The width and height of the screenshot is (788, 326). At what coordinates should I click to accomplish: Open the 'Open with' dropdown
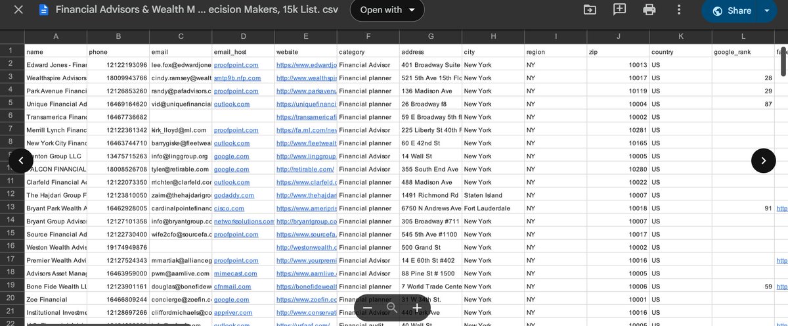click(387, 11)
